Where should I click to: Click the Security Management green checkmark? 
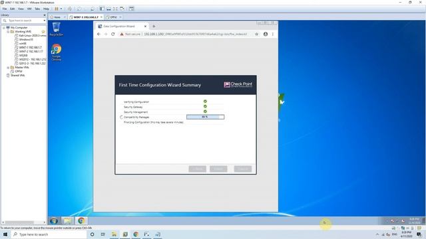pyautogui.click(x=205, y=112)
